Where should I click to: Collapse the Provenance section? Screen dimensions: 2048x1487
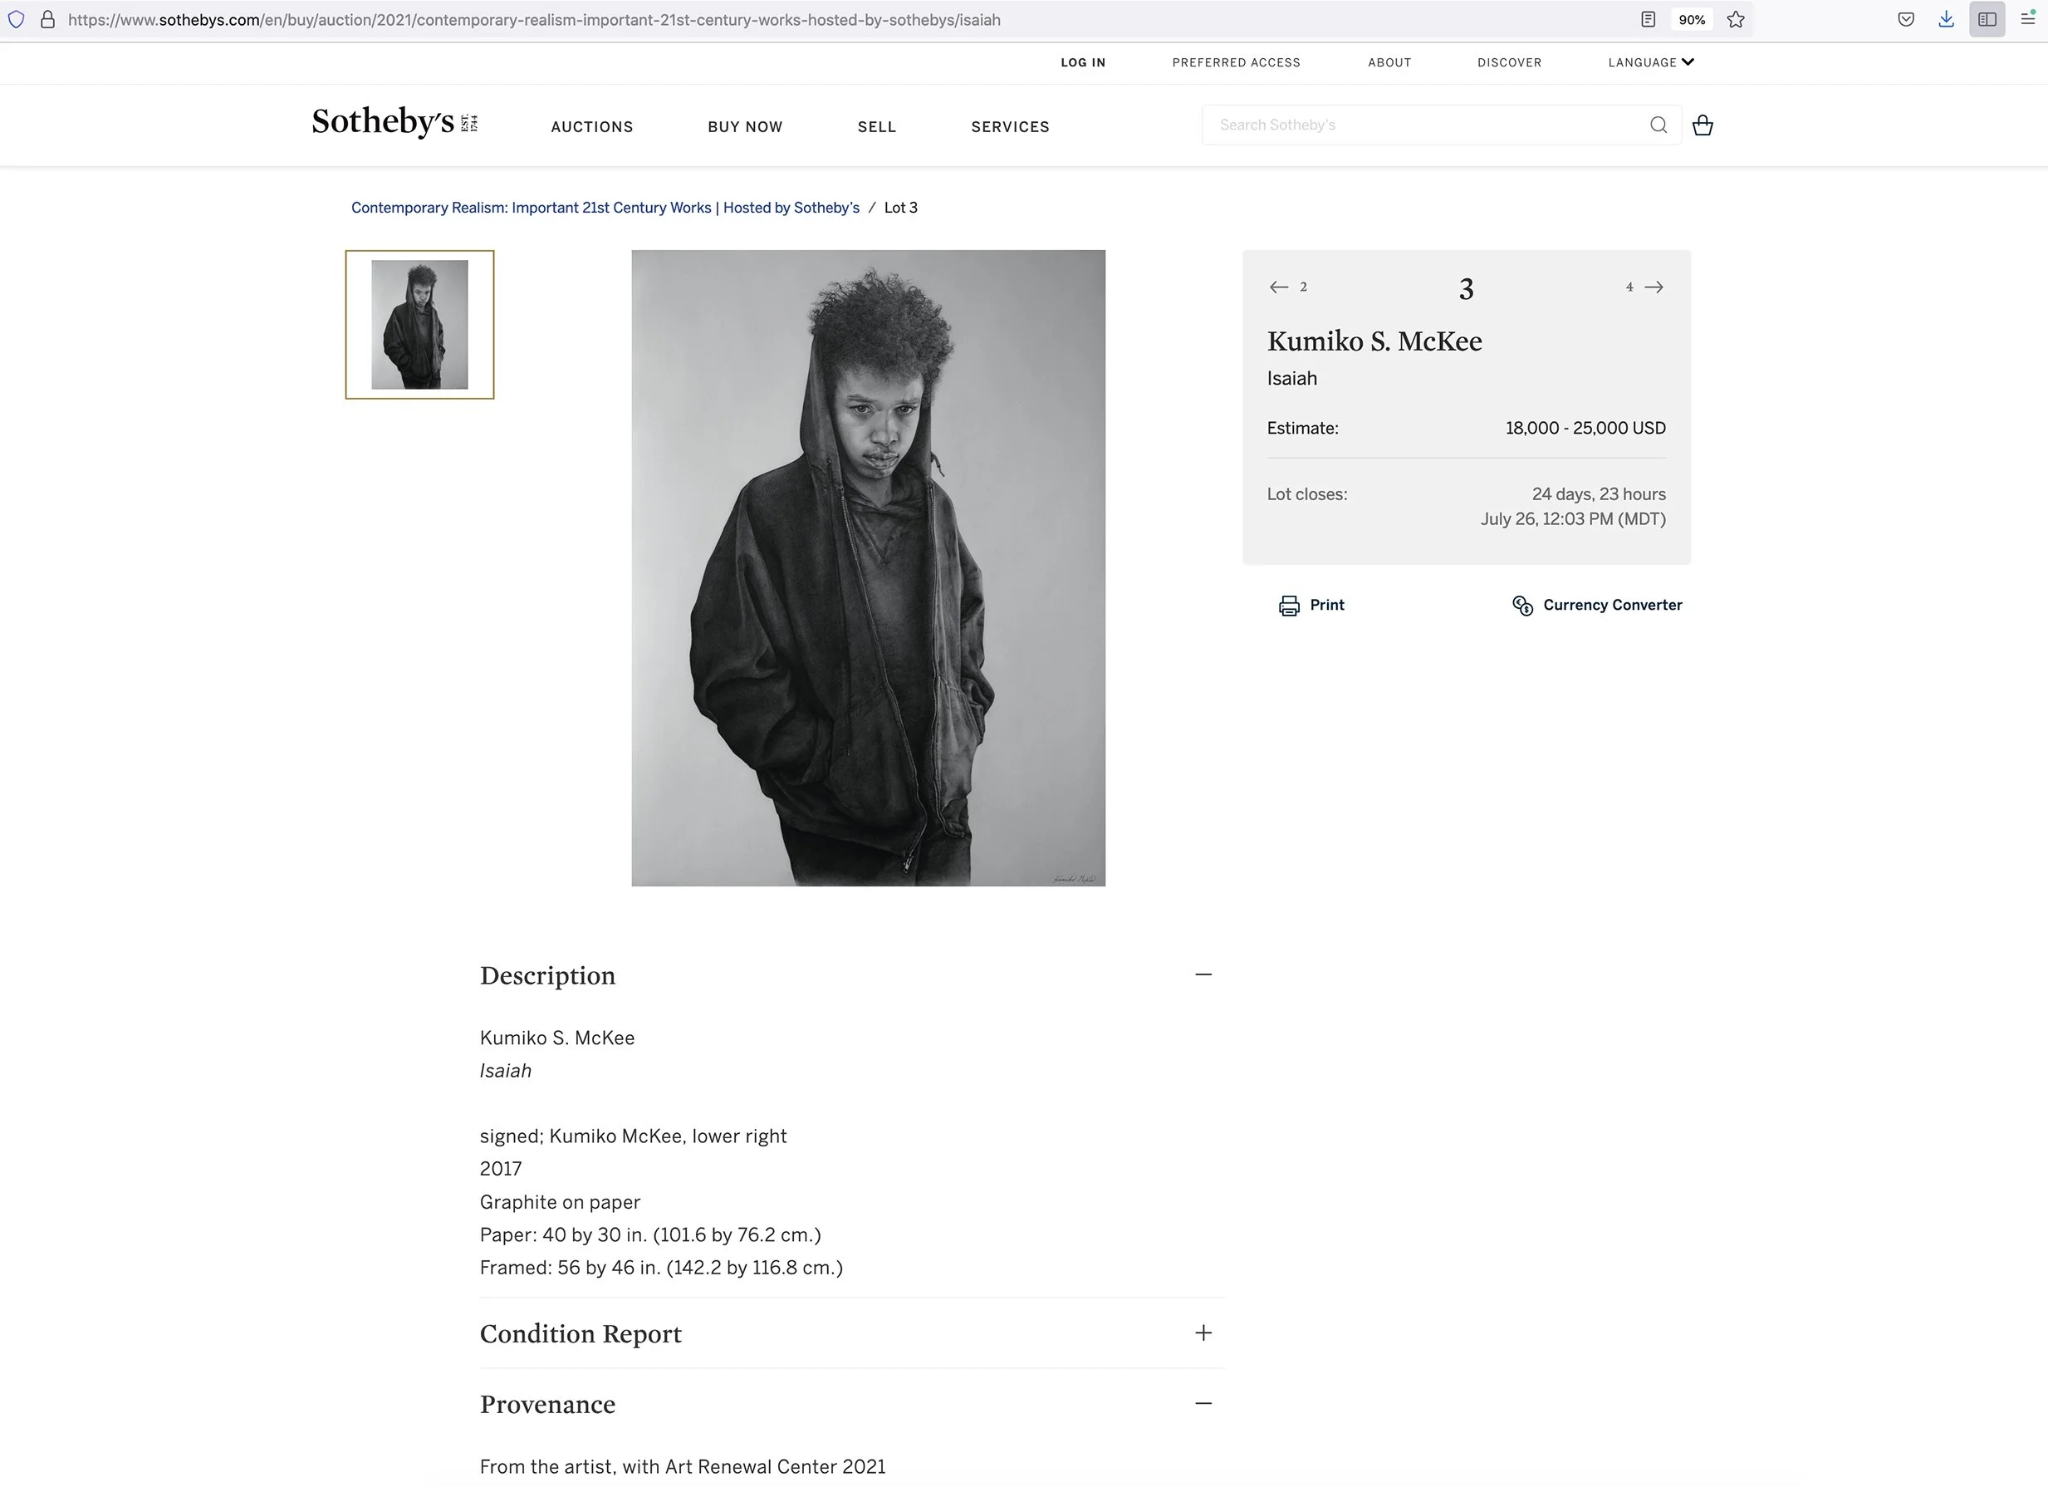(1203, 1403)
